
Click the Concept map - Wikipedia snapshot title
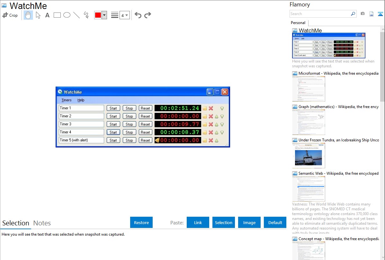(339, 239)
